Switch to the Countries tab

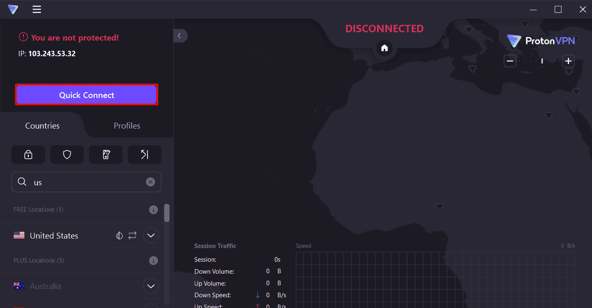(42, 125)
